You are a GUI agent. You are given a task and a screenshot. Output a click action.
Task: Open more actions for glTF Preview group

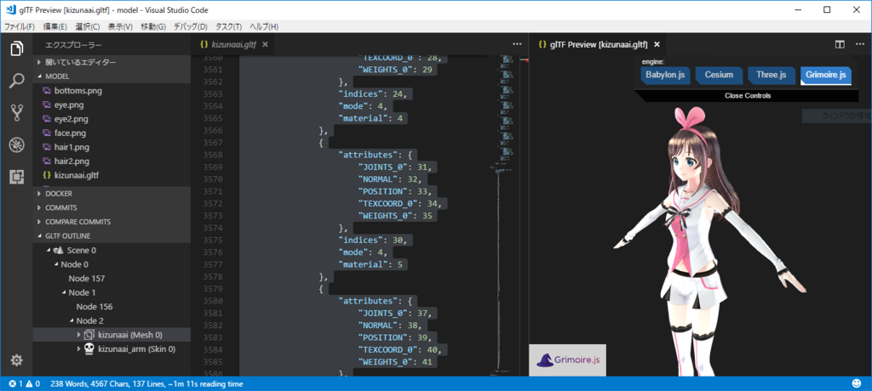click(x=860, y=44)
